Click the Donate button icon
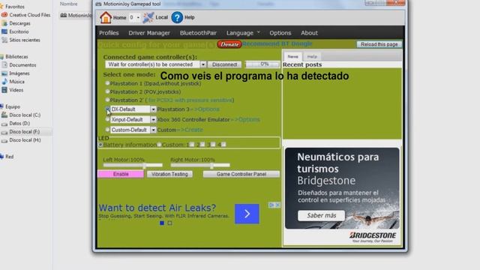This screenshot has height=270, width=480. [229, 44]
